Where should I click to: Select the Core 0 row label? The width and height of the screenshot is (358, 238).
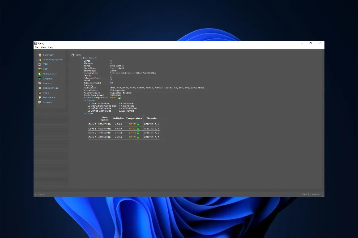(x=93, y=124)
